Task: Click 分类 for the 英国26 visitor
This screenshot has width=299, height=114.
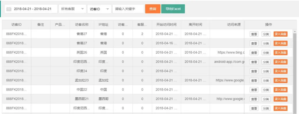Action: tap(266, 53)
